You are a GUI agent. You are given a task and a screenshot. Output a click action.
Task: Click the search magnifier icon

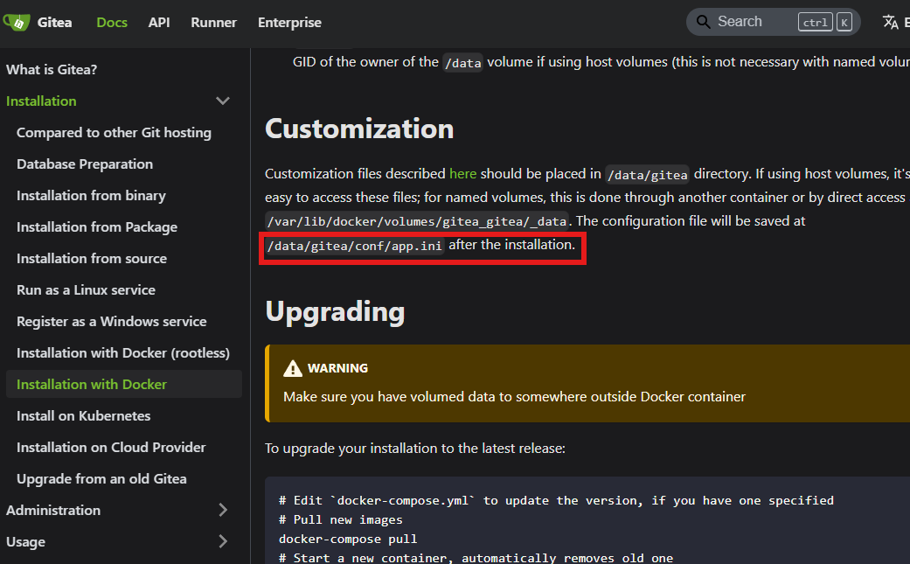point(704,22)
